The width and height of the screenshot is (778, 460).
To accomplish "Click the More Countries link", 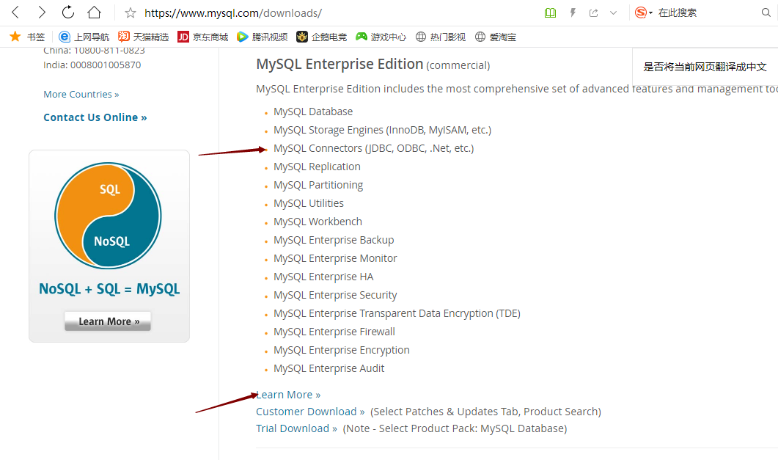I will [81, 95].
